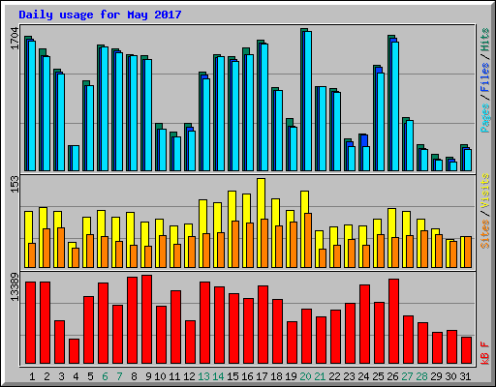
Task: Click the day 26 red kB bar
Action: (393, 321)
